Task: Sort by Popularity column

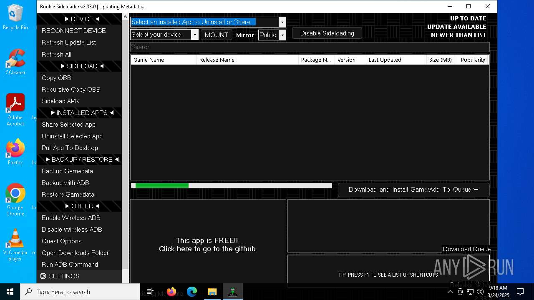Action: coord(472,60)
